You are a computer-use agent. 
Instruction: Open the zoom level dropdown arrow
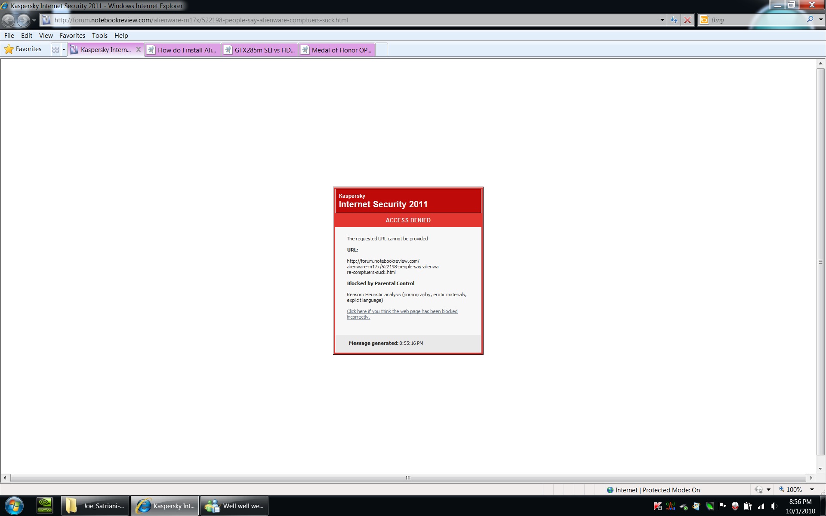[812, 490]
